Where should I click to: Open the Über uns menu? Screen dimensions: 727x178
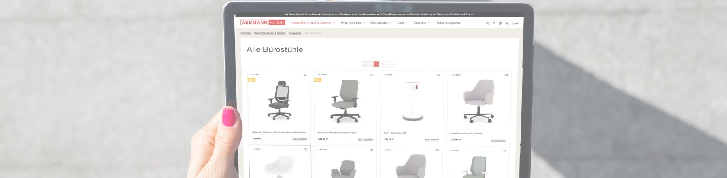pos(422,23)
